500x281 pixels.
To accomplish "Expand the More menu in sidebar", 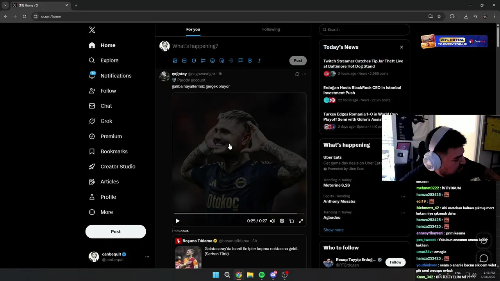I will 101,212.
